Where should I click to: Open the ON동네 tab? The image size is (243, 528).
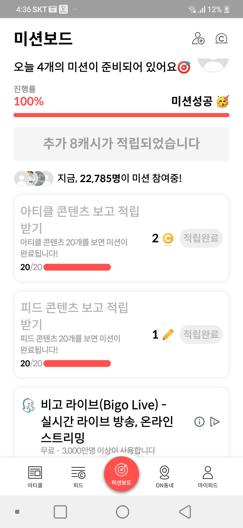165,477
